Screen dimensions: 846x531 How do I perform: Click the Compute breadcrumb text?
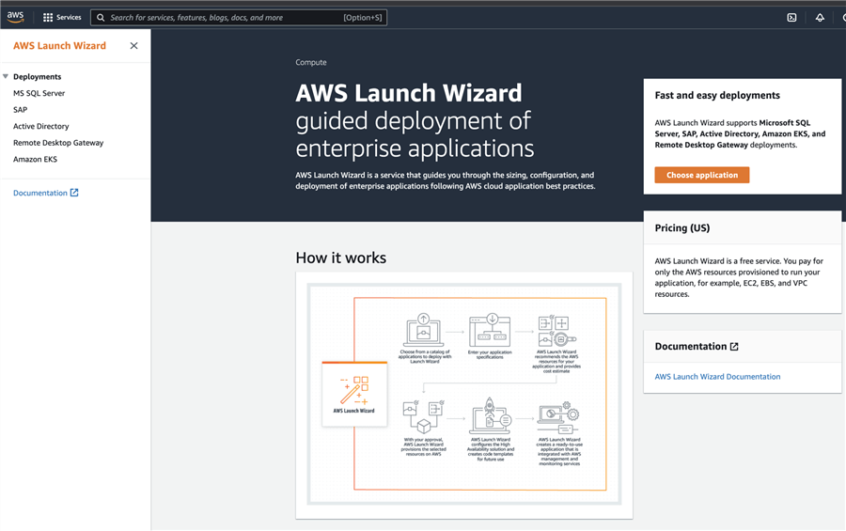(x=311, y=62)
